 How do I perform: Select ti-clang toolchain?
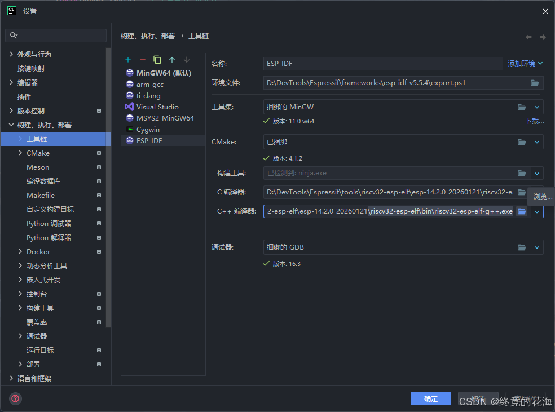click(x=163, y=95)
